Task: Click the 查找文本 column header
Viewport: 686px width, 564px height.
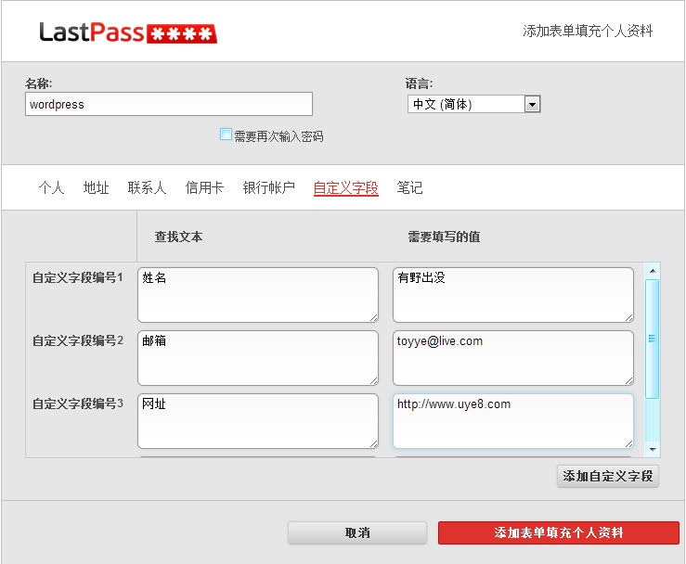Action: [x=178, y=237]
